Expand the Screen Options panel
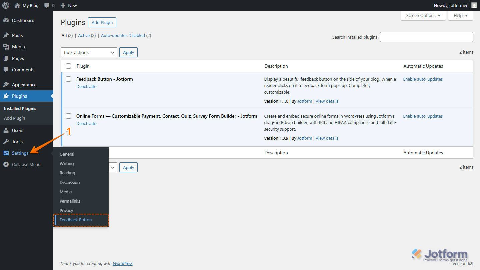The width and height of the screenshot is (480, 270). pos(423,15)
